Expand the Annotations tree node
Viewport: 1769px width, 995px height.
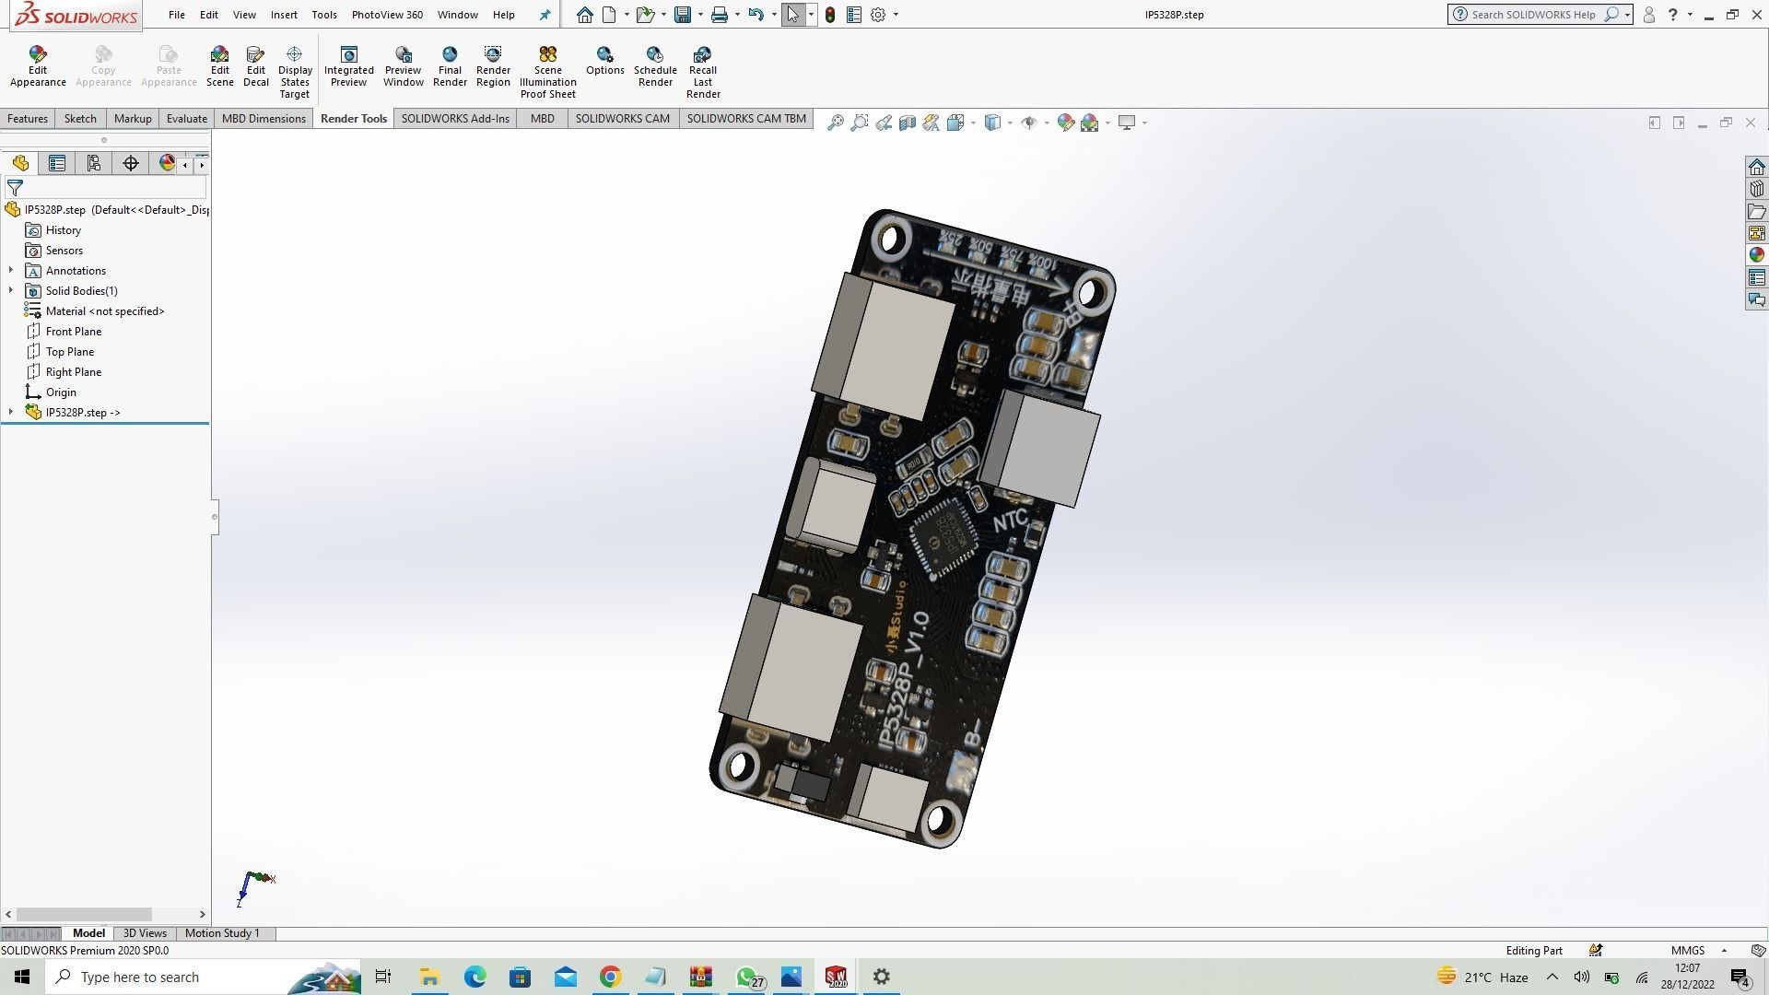coord(11,271)
